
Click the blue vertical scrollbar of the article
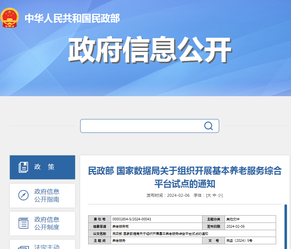tap(286, 226)
